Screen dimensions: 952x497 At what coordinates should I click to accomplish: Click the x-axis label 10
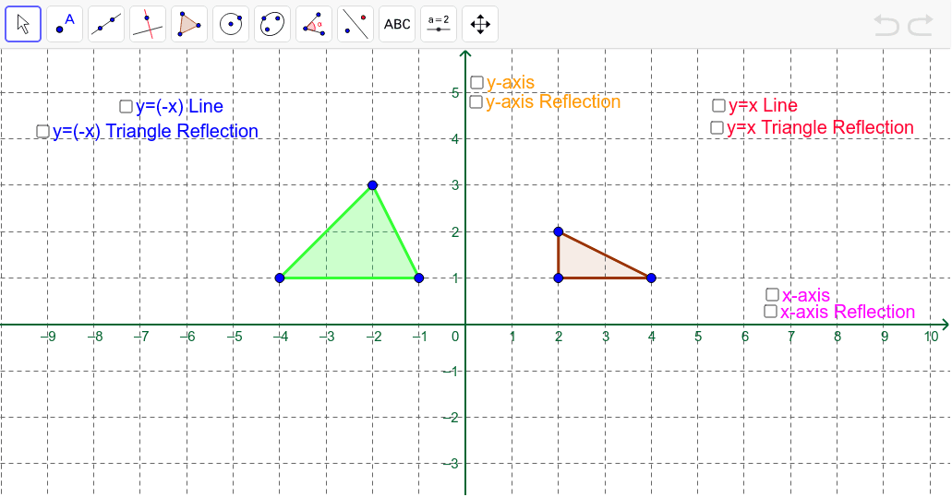pyautogui.click(x=932, y=337)
